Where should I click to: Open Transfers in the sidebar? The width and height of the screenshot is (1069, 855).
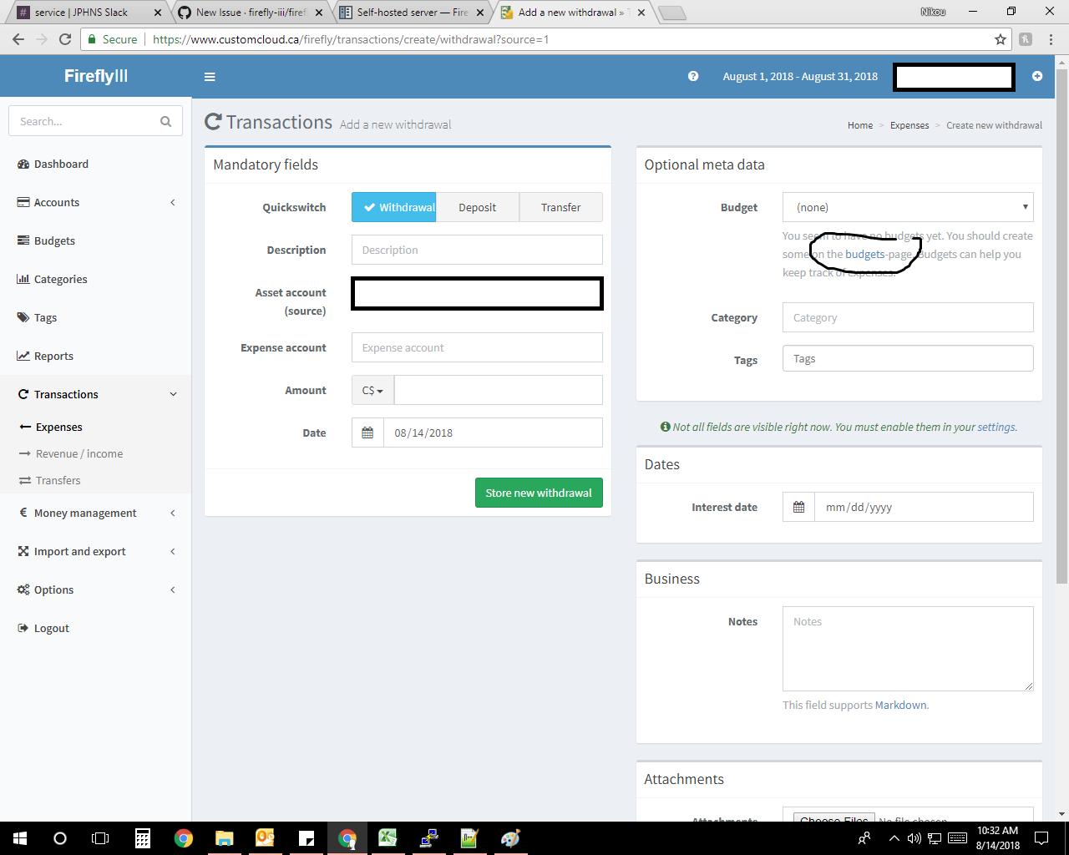click(x=58, y=480)
